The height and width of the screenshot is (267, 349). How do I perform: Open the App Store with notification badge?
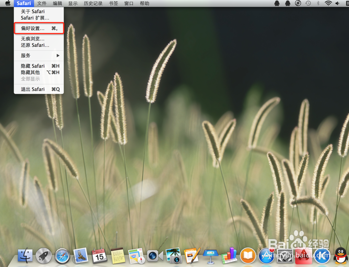[267, 255]
